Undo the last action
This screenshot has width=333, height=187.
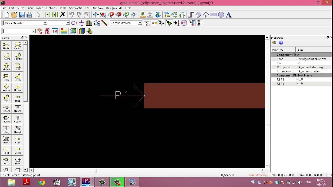point(72,15)
